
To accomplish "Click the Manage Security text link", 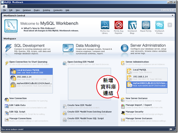I will tap(134, 112).
